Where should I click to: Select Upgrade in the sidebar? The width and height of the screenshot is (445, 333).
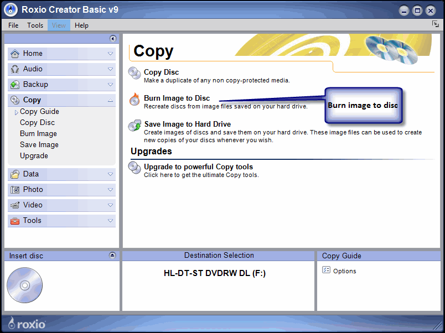pyautogui.click(x=34, y=156)
